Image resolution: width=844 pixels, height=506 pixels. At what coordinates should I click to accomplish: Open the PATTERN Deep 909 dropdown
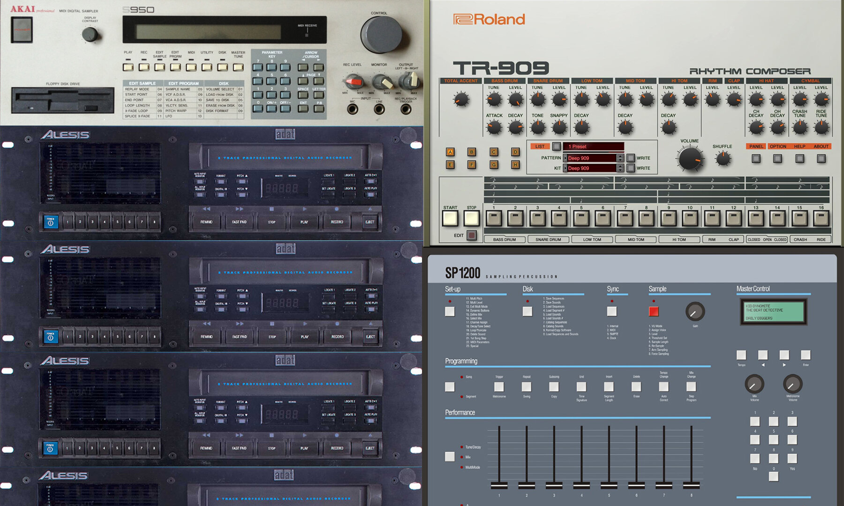click(592, 158)
